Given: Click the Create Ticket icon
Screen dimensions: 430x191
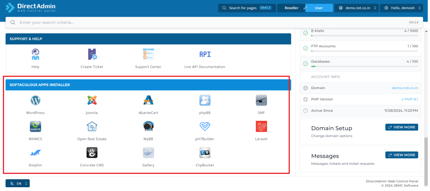Looking at the screenshot, I should click(92, 54).
